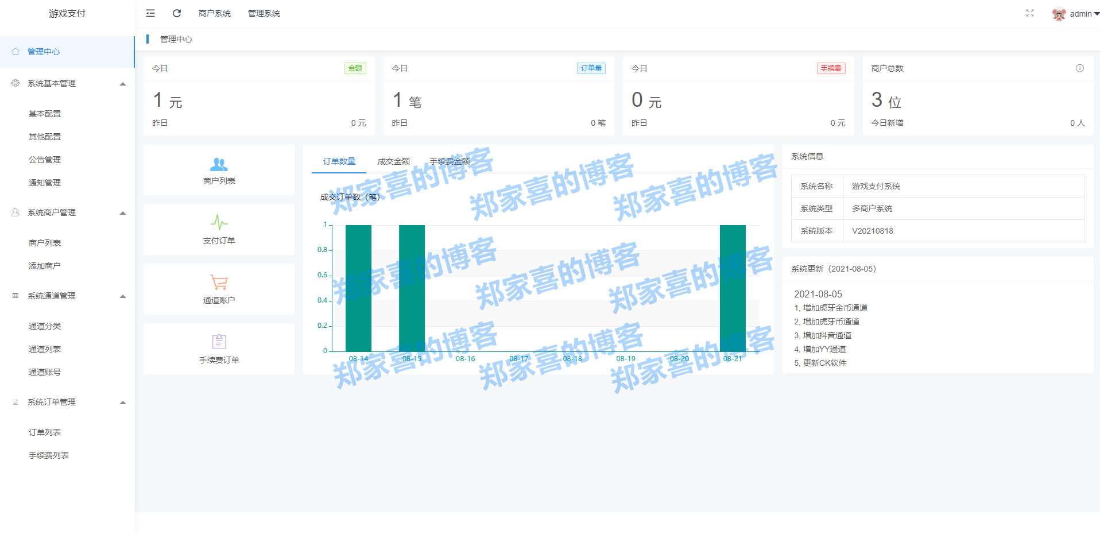Open 添加商户 in the sidebar
Viewport: 1100px width, 534px height.
[45, 266]
